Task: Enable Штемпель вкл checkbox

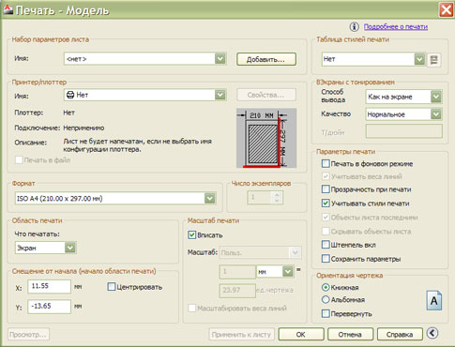Action: pos(326,245)
